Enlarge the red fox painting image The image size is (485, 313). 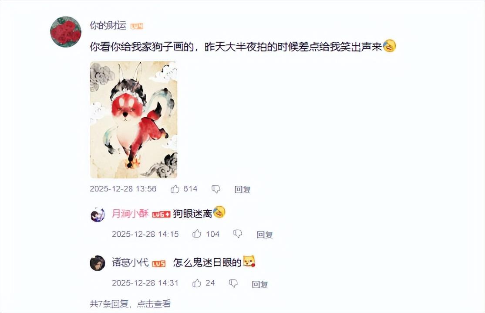point(134,120)
